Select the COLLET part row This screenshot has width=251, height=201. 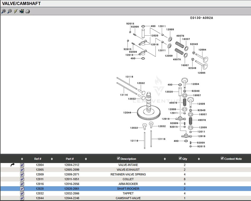128,179
